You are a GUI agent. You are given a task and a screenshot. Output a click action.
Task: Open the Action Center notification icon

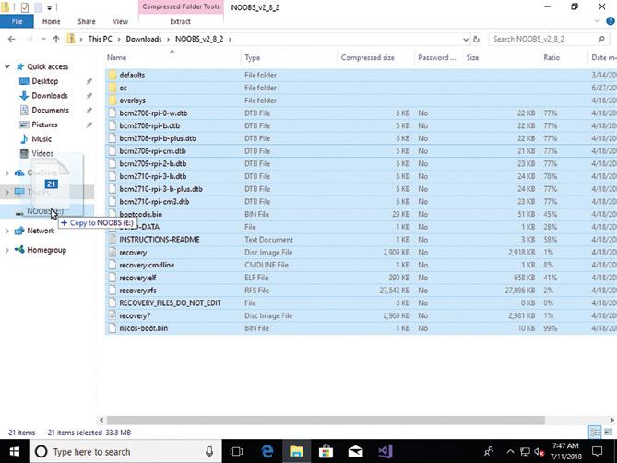[597, 452]
